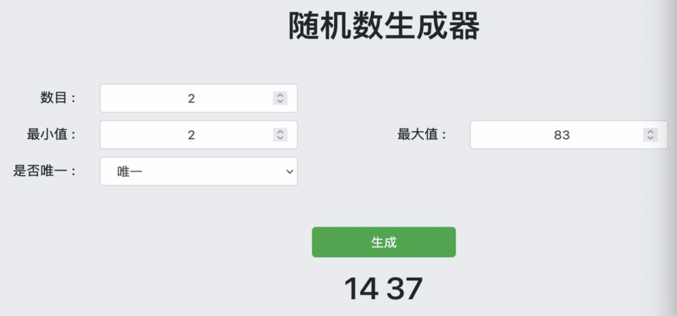Open the 是否唯一 dropdown via its chevron
Image resolution: width=677 pixels, height=316 pixels.
point(289,171)
